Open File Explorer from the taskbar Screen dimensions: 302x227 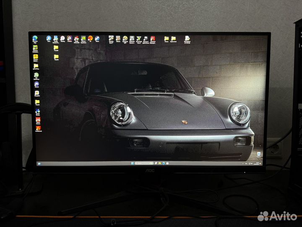[x=160, y=163]
